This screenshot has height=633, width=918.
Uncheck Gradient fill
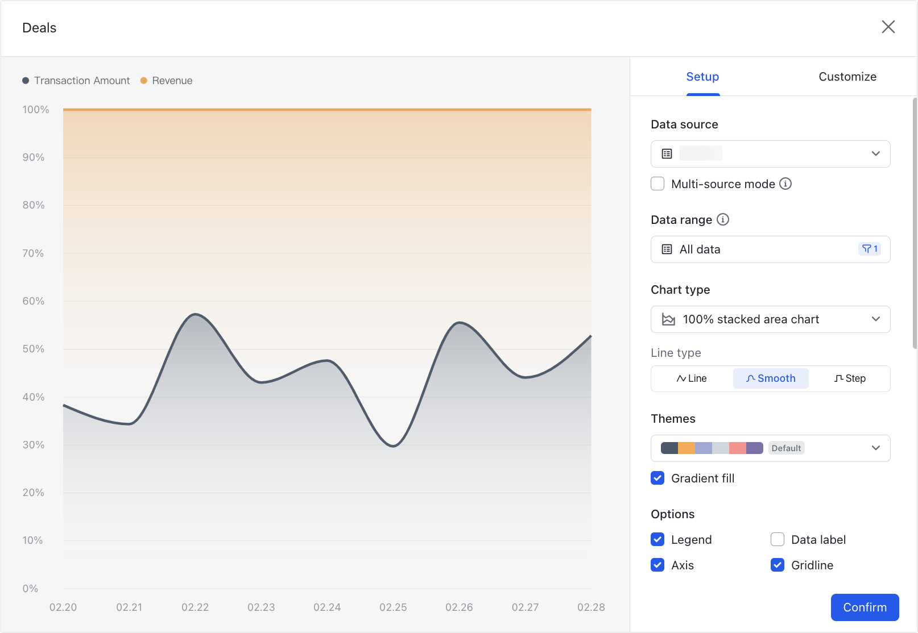658,478
